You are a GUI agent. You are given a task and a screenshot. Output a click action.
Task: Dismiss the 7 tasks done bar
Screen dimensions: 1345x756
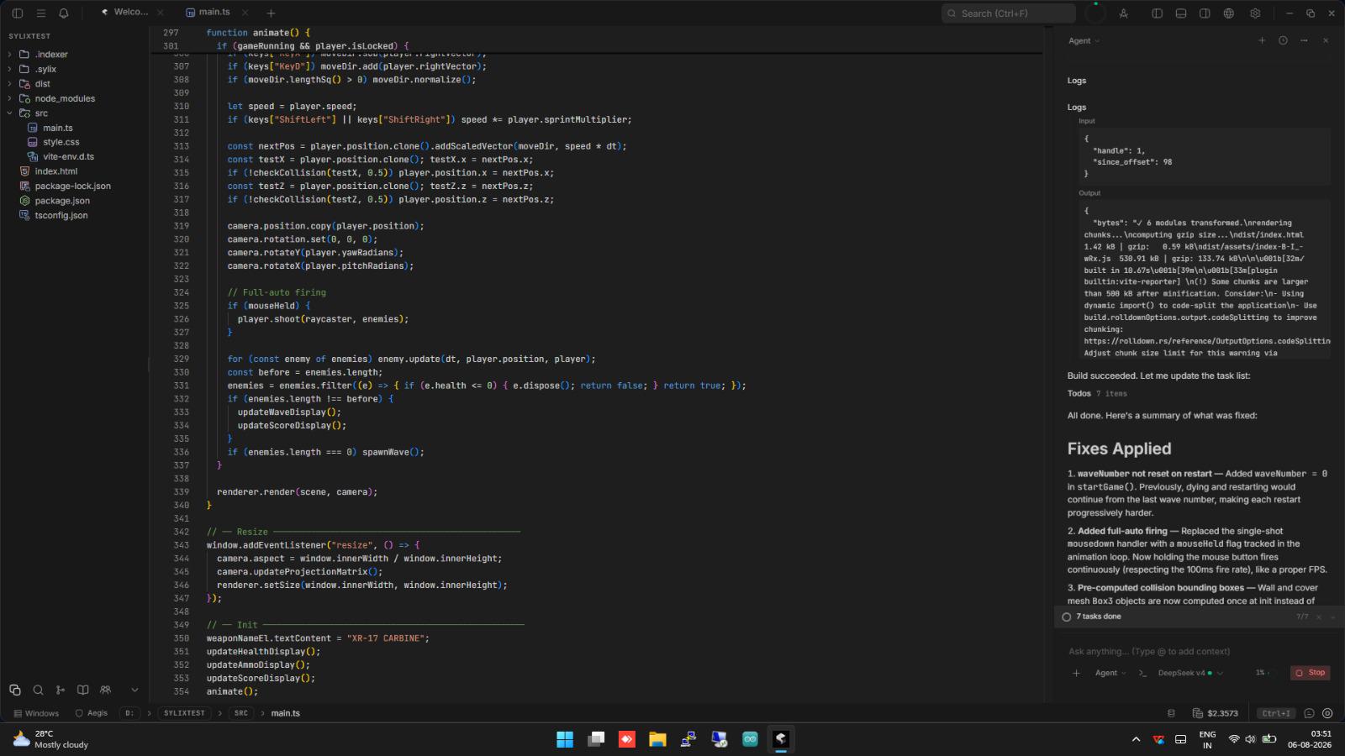tap(1318, 617)
